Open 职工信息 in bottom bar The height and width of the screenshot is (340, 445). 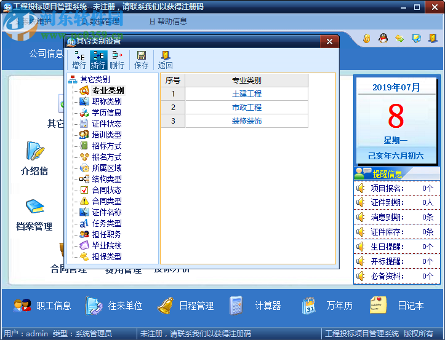(x=42, y=306)
